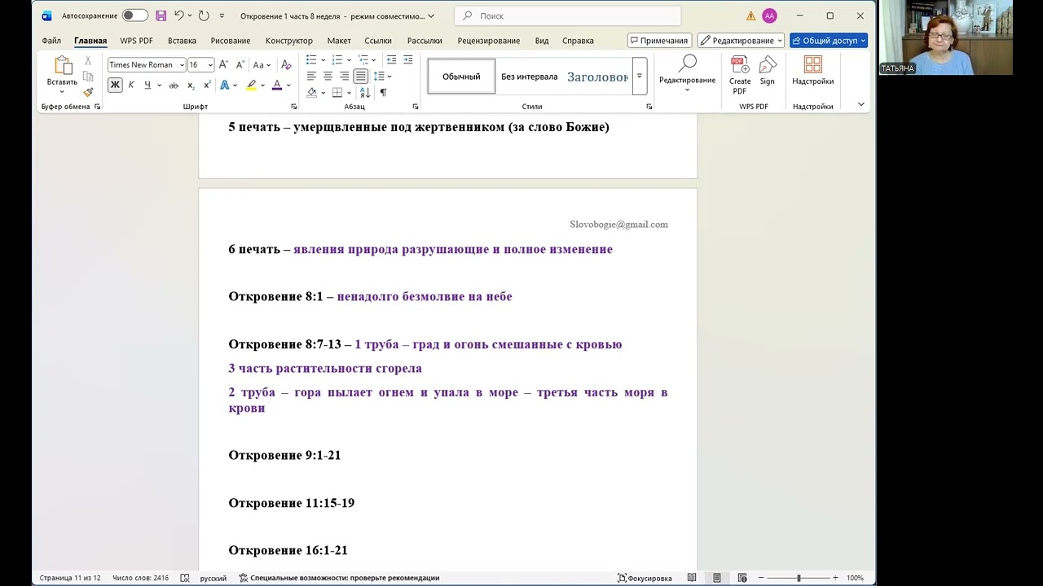This screenshot has width=1043, height=586.
Task: Expand the numbered list dropdown arrow
Action: click(x=349, y=60)
